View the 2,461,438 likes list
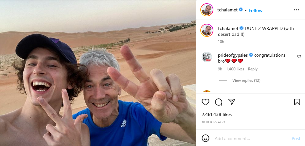The width and height of the screenshot is (305, 146). click(x=217, y=114)
